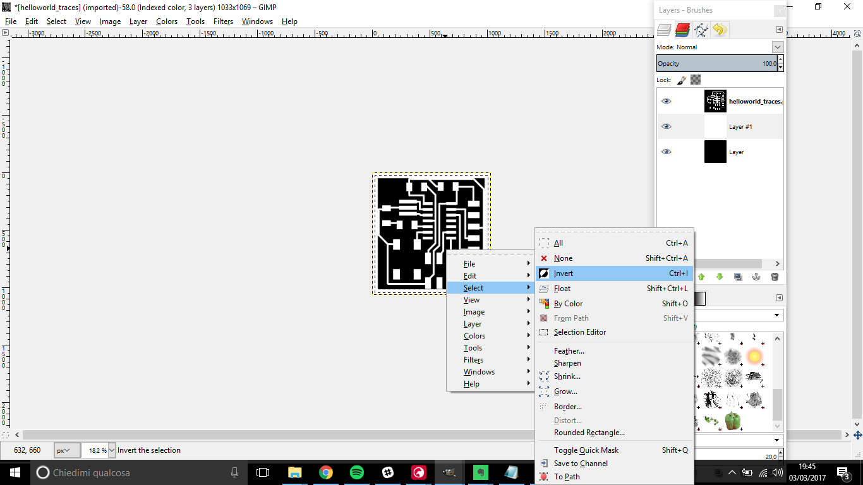Open the layer Mode dropdown
This screenshot has height=485, width=863.
point(777,47)
